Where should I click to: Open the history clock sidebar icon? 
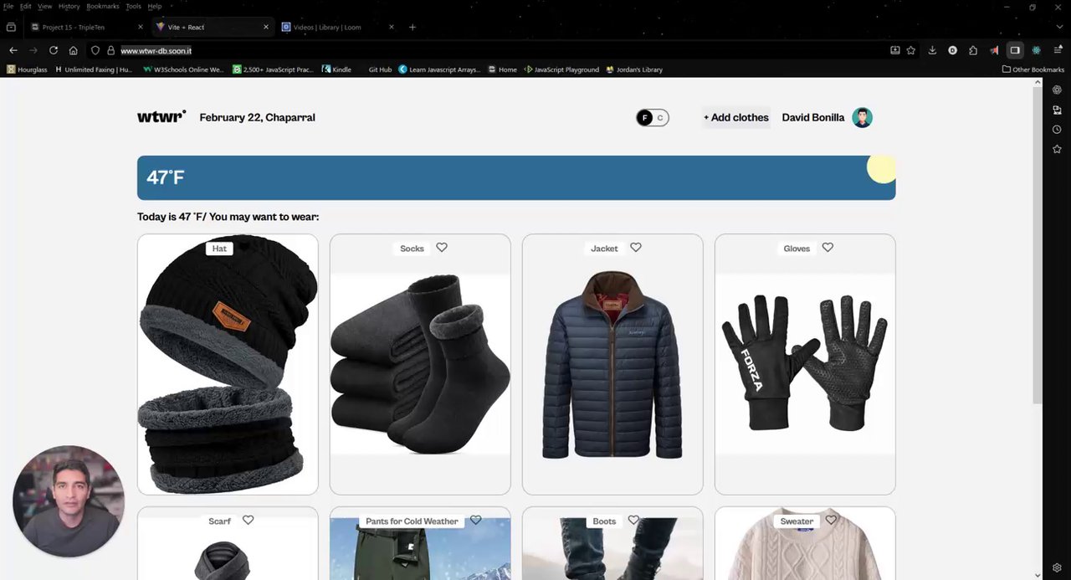1057,130
